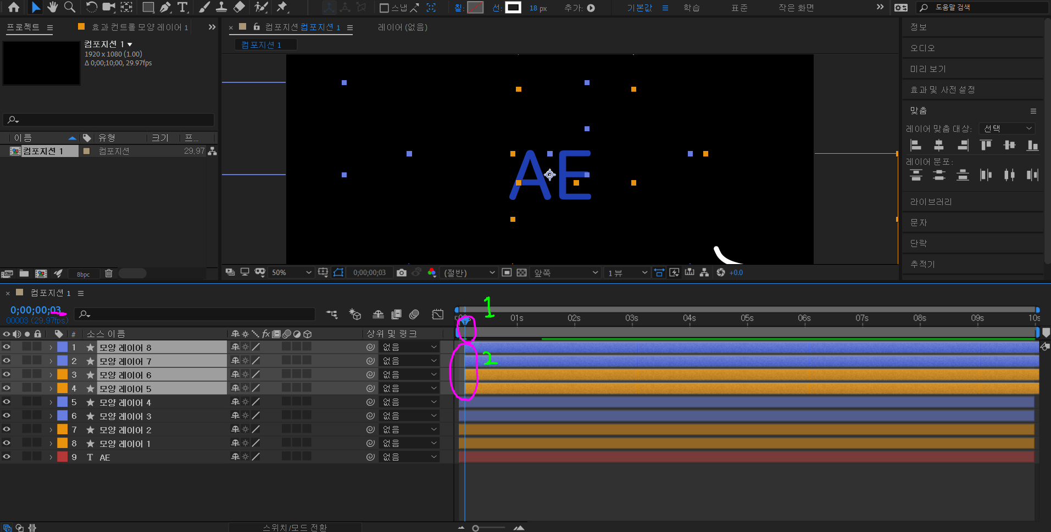Open the Graph Editor in timeline
1051x532 pixels.
point(438,314)
